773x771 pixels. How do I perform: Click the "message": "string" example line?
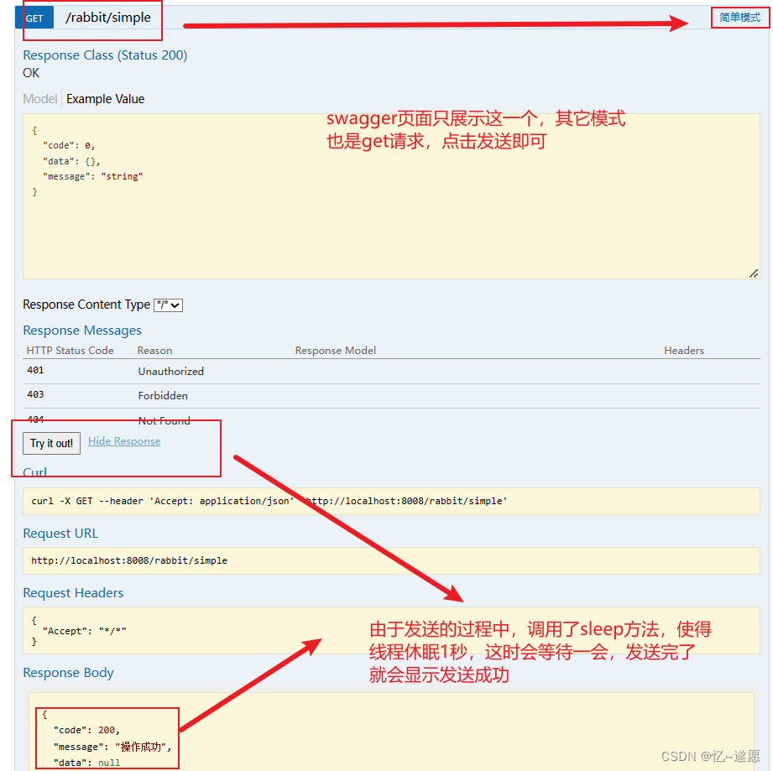point(92,176)
